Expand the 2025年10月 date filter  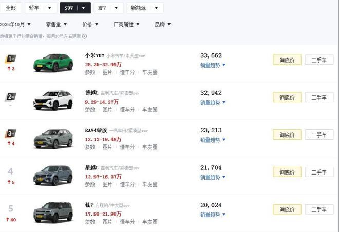tap(15, 24)
